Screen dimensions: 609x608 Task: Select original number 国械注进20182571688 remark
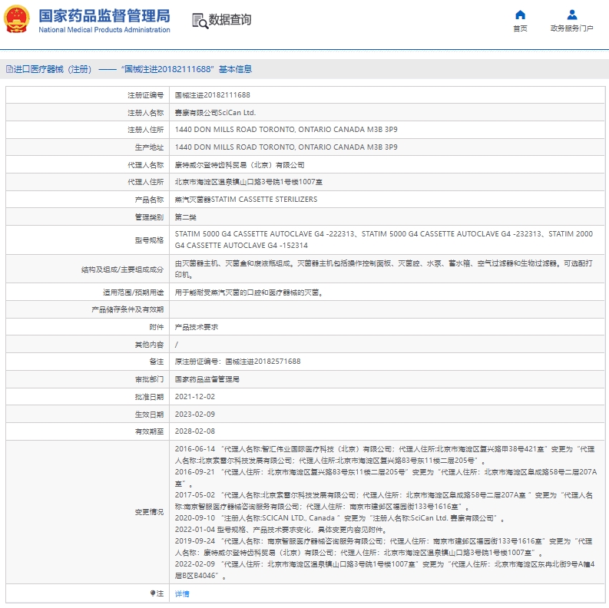[238, 361]
